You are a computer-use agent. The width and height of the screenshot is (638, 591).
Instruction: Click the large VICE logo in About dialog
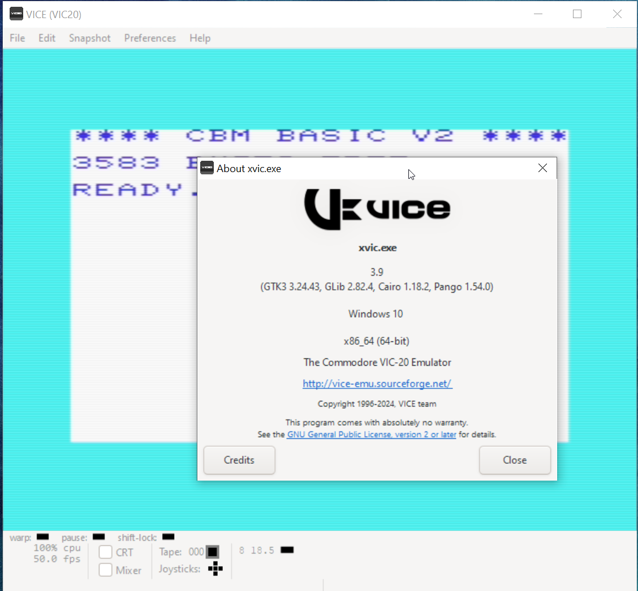[377, 209]
